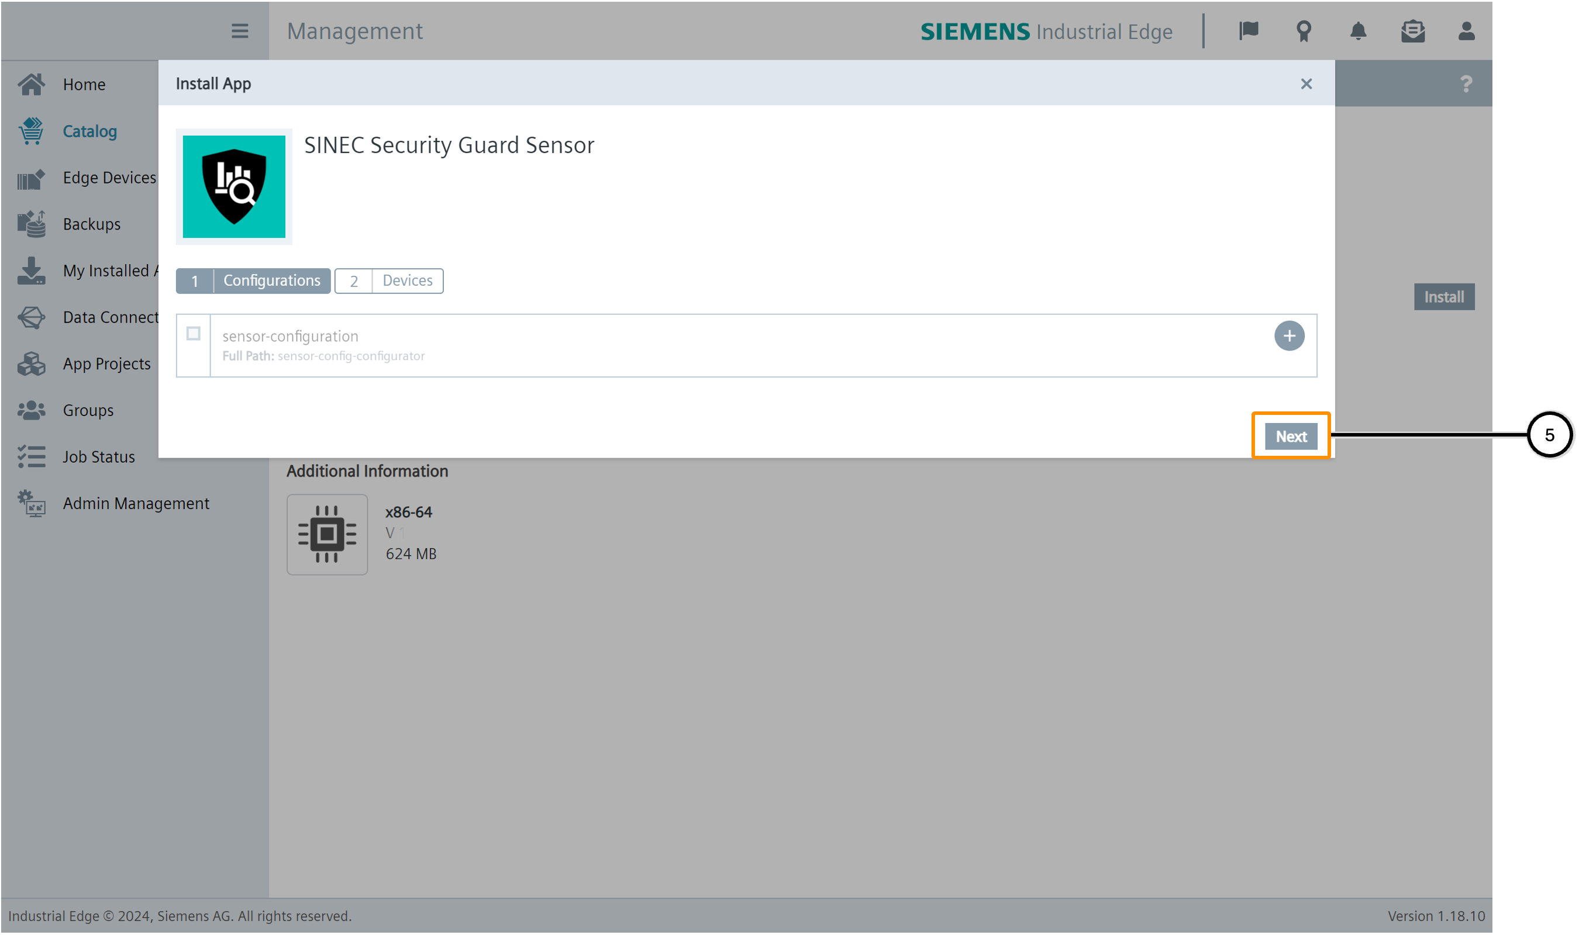
Task: Check the sensor-configuration checkbox
Action: coord(194,333)
